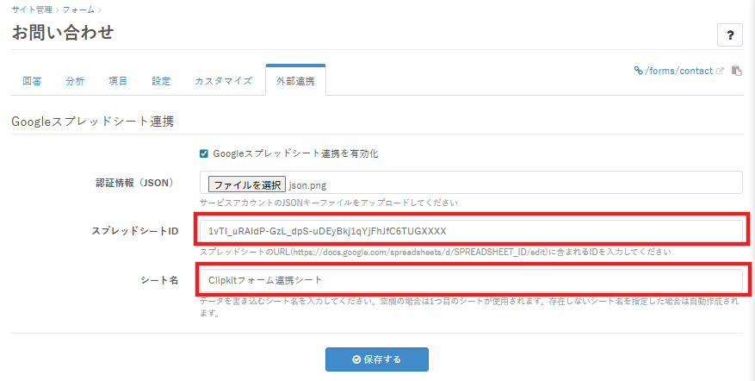This screenshot has width=755, height=381.
Task: Go to フォーム in the breadcrumb
Action: pos(78,9)
